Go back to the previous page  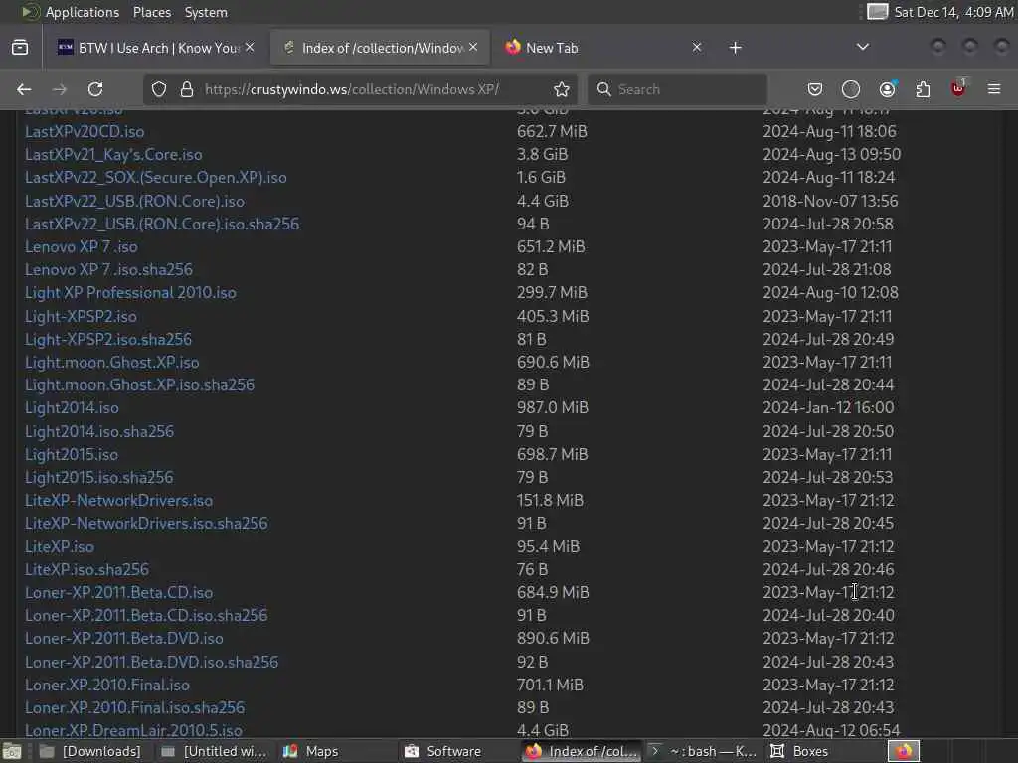pos(24,89)
